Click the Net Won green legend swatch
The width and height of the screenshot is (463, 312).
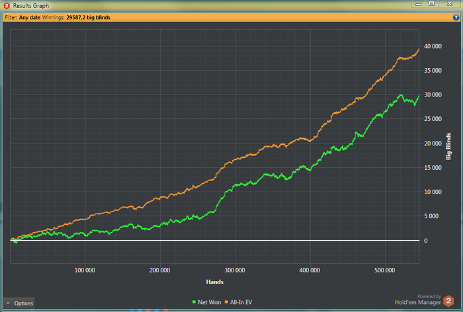(194, 302)
